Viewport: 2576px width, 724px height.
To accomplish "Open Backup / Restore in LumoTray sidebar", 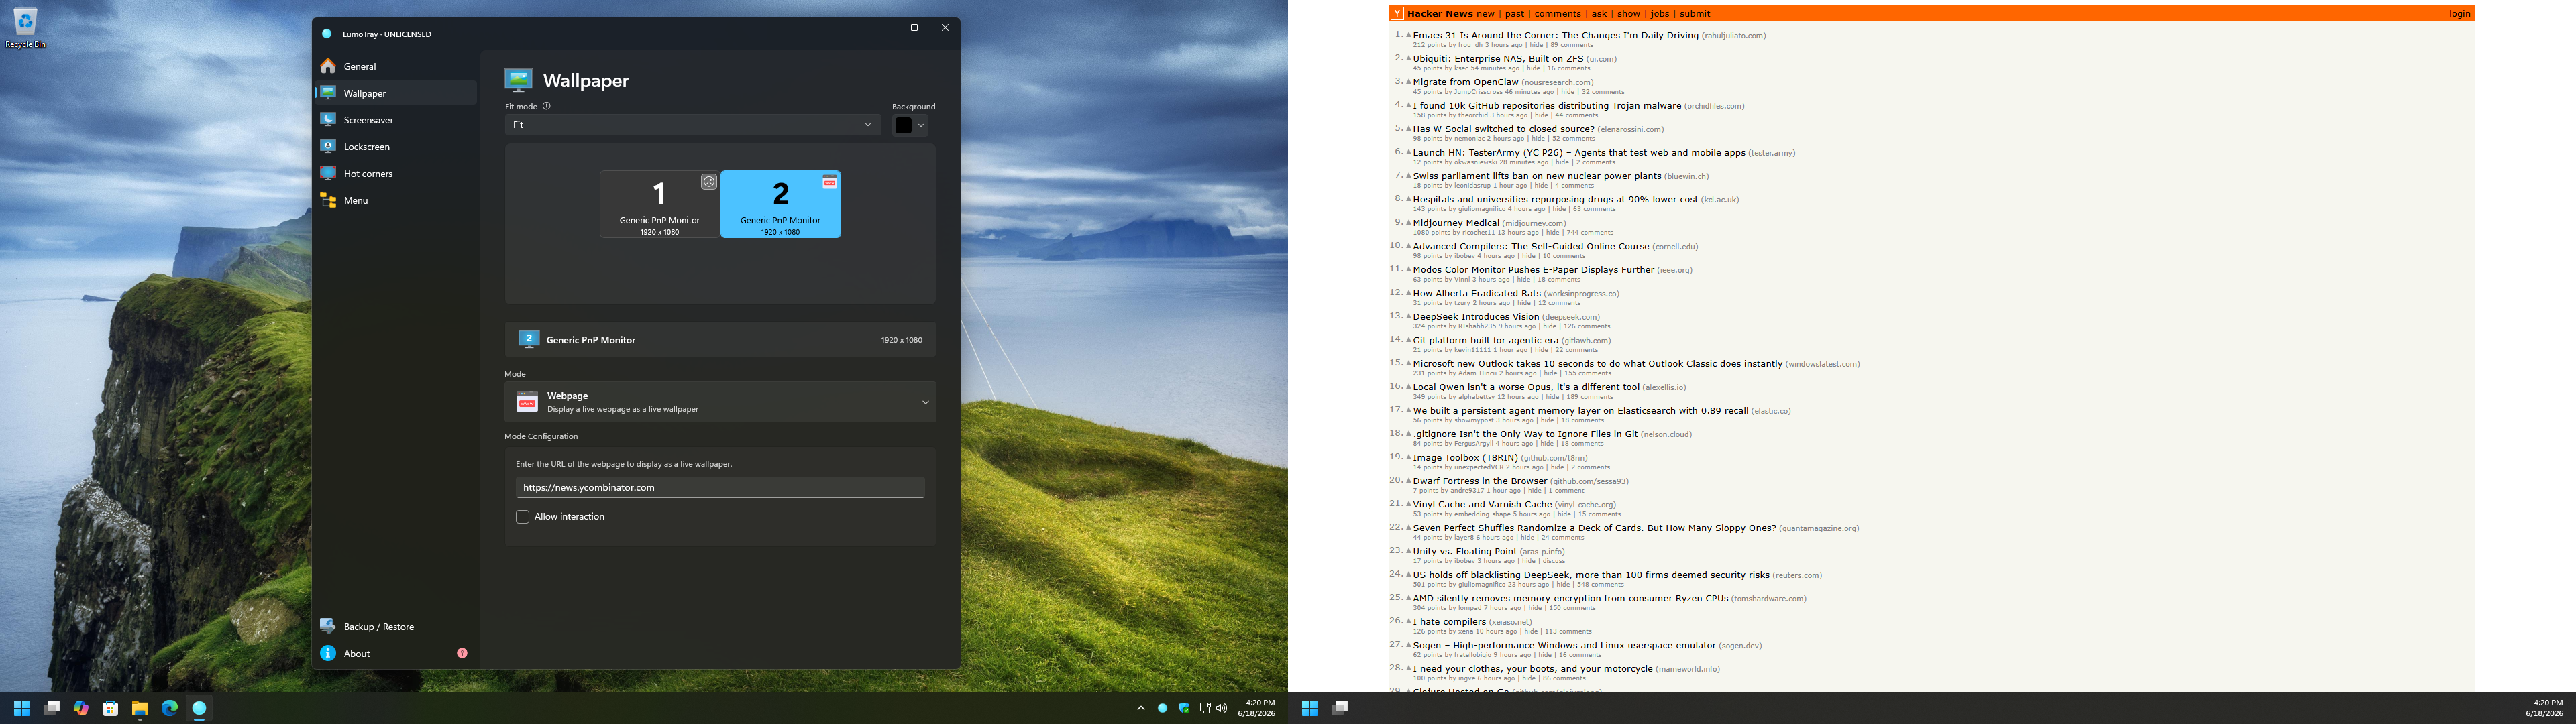I will pos(395,627).
